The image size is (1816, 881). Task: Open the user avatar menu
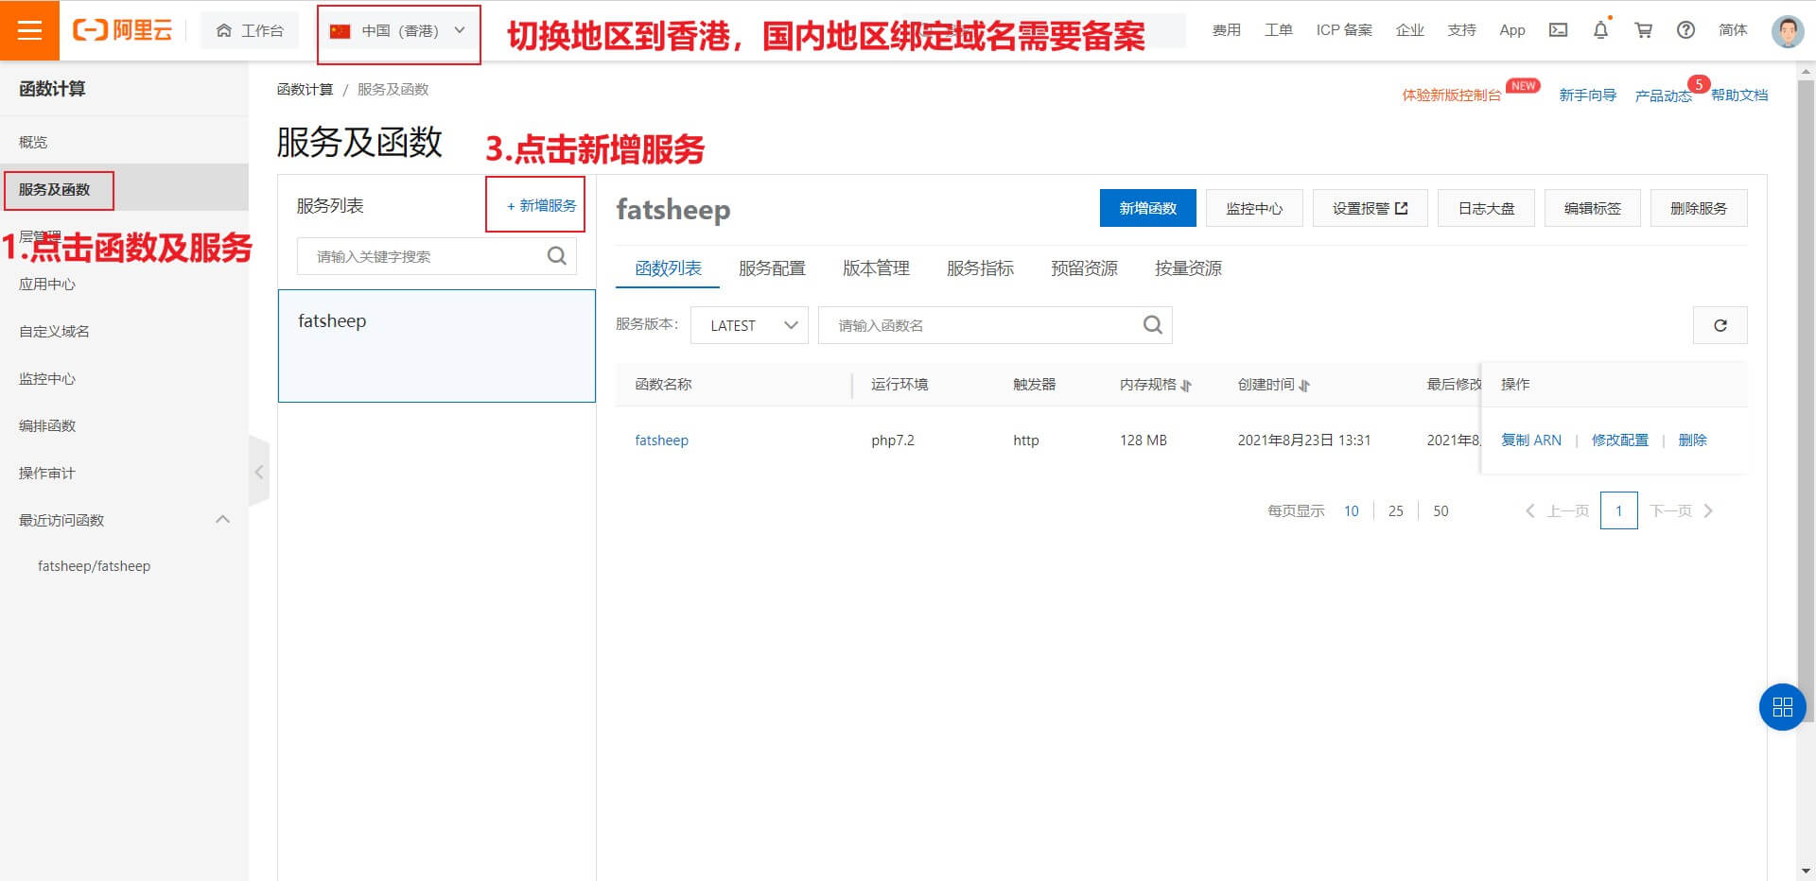click(1787, 30)
